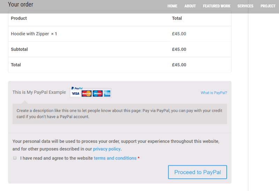Click the This is My PayPal Example label
The image size is (279, 191).
pyautogui.click(x=39, y=92)
